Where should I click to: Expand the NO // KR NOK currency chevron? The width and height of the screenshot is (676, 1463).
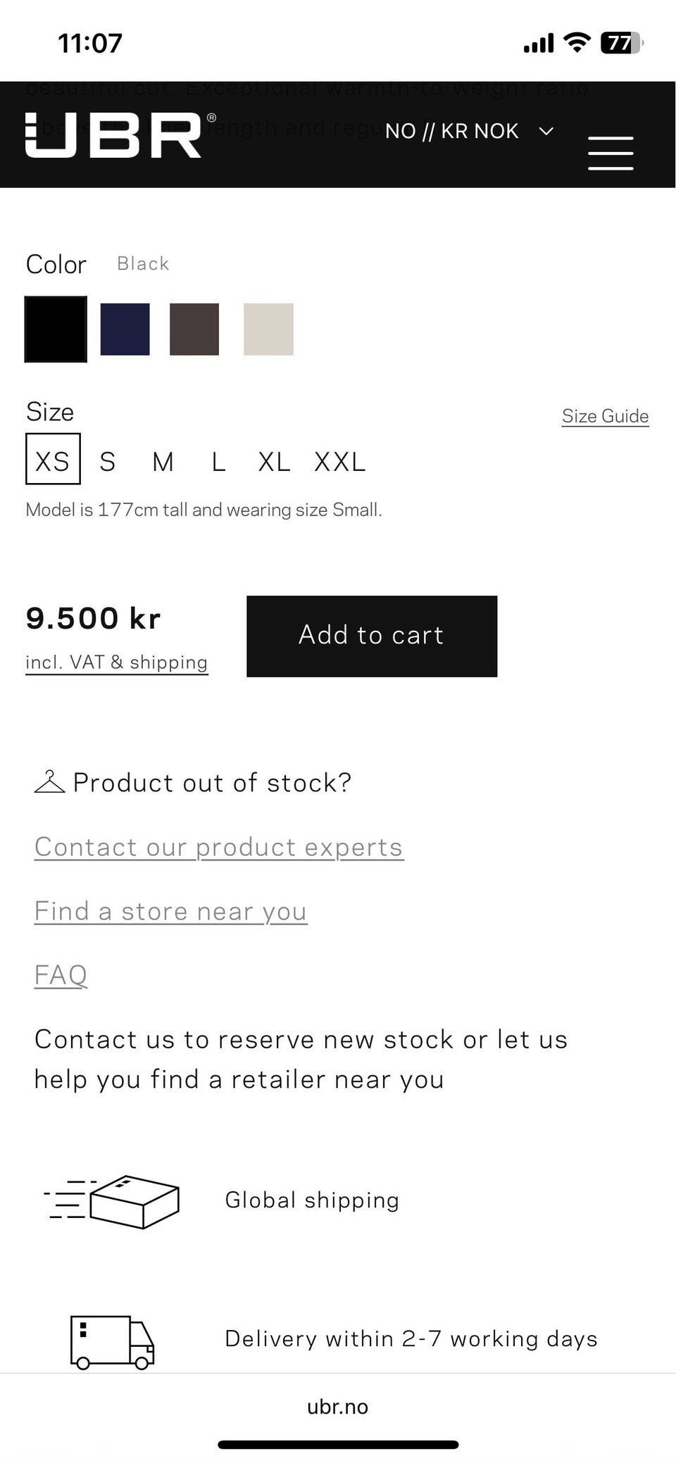[x=546, y=131]
